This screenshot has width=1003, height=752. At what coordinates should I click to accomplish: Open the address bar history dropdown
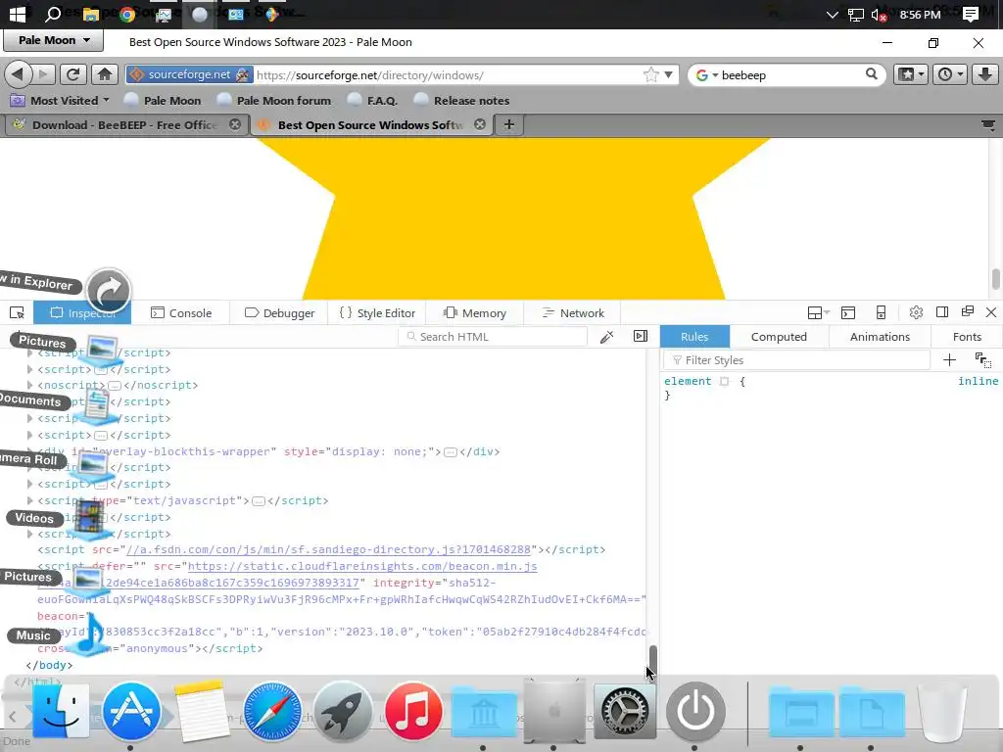(x=668, y=74)
